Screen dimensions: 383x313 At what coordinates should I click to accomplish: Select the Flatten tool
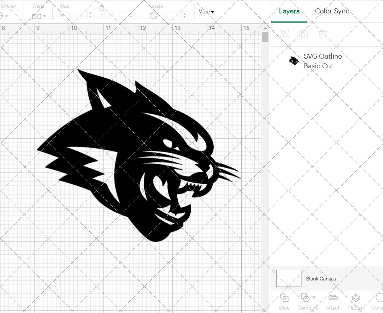point(355,301)
